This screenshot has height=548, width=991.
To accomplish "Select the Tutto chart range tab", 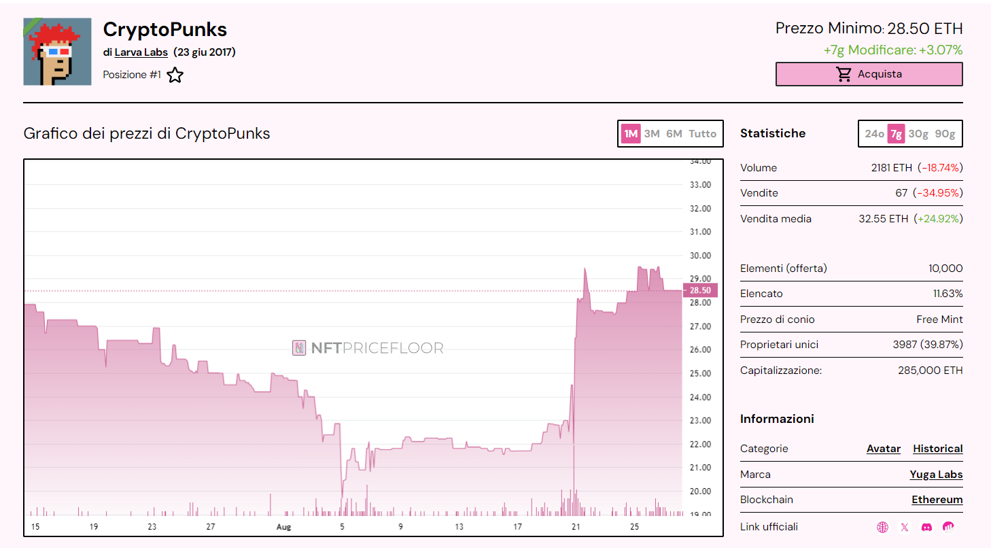I will [x=702, y=133].
